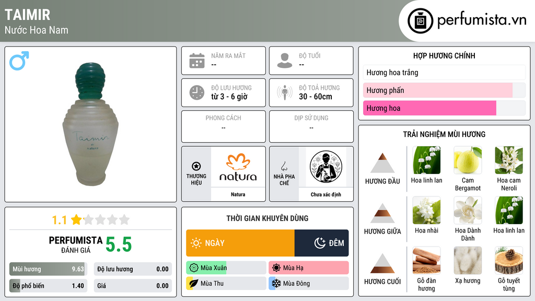The width and height of the screenshot is (535, 301).
Task: Click the Độ lưu hương 0.00 score bar
Action: coord(133,269)
